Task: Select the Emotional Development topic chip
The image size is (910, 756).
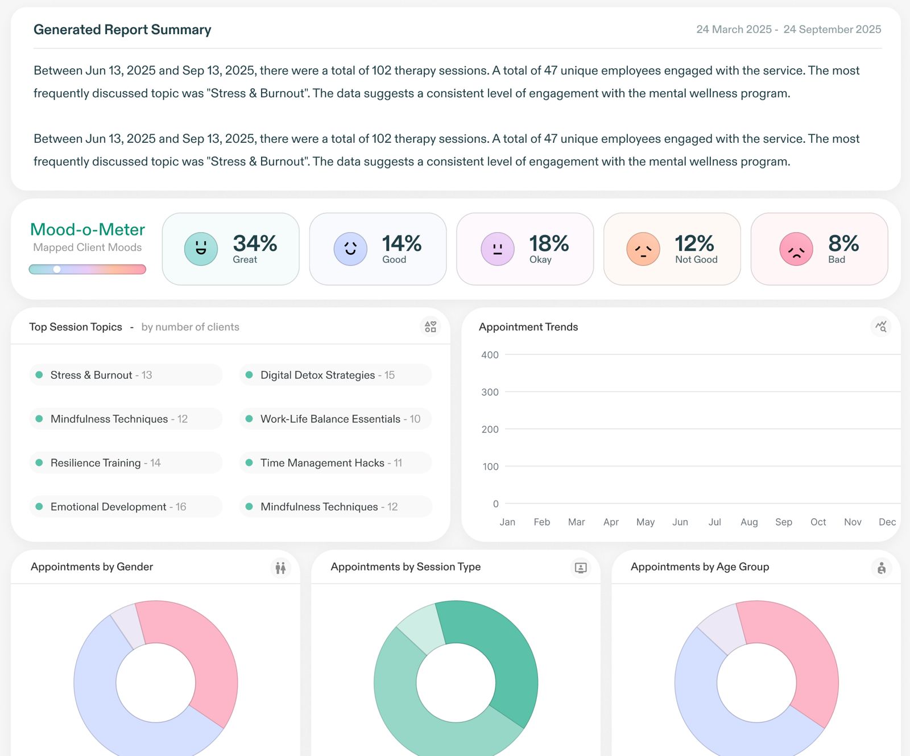Action: pos(125,507)
